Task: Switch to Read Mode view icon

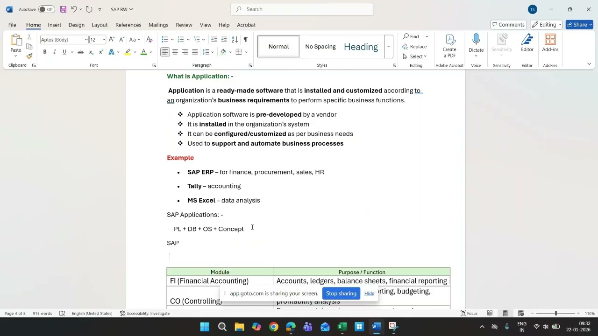Action: click(x=490, y=313)
